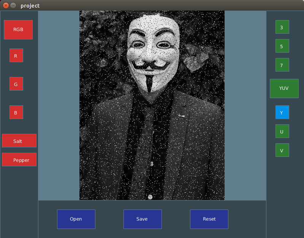The width and height of the screenshot is (304, 238).
Task: Select the B channel button
Action: [16, 112]
